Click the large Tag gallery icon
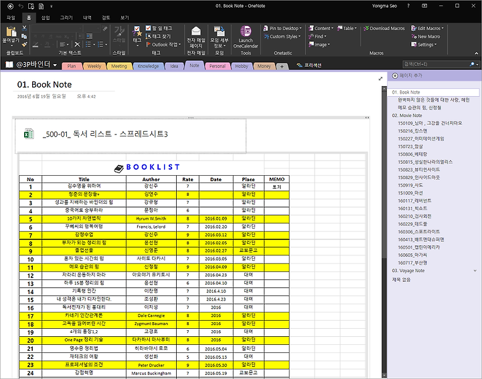Image resolution: width=482 pixels, height=379 pixels. click(x=137, y=31)
